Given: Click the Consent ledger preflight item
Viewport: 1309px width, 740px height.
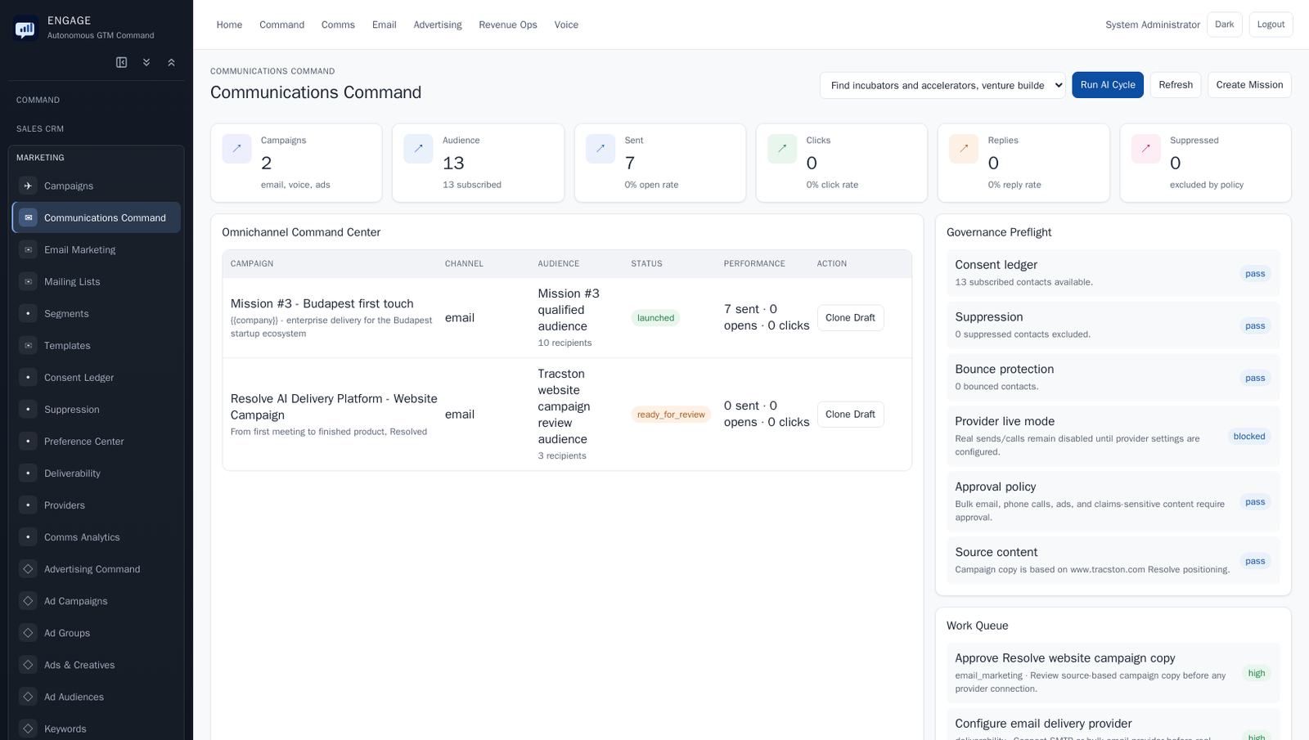Looking at the screenshot, I should pos(1113,273).
